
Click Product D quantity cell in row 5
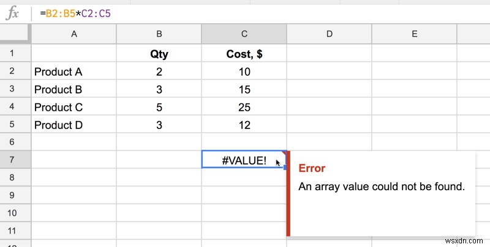[159, 124]
